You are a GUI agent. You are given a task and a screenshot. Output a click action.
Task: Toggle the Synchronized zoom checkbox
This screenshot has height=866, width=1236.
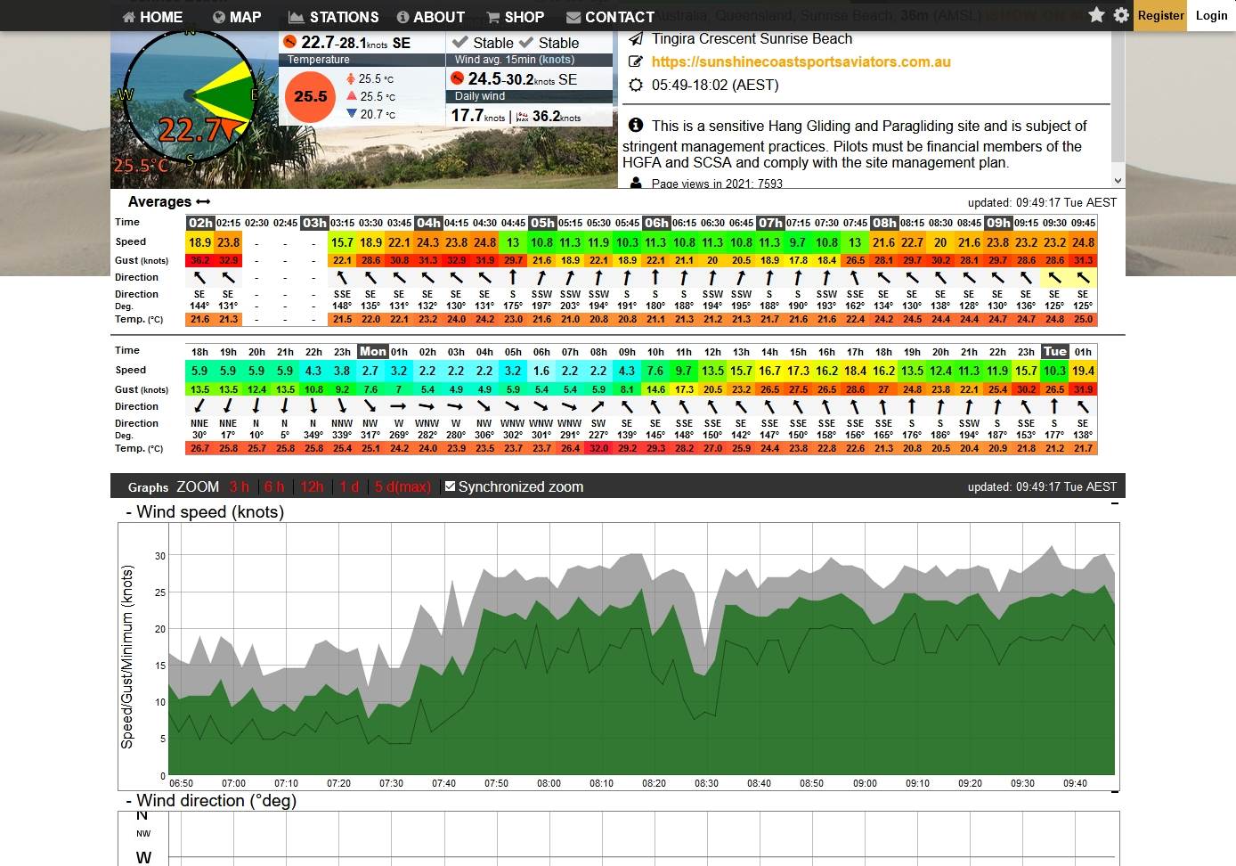coord(451,486)
